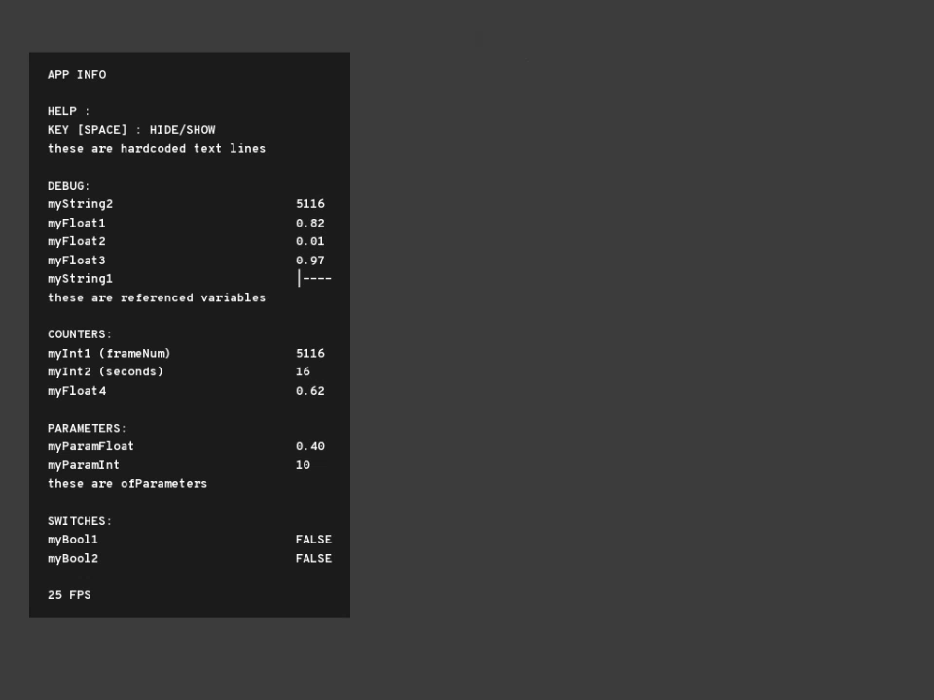The height and width of the screenshot is (700, 934).
Task: Click 'these are referenced variables' line
Action: click(x=157, y=297)
